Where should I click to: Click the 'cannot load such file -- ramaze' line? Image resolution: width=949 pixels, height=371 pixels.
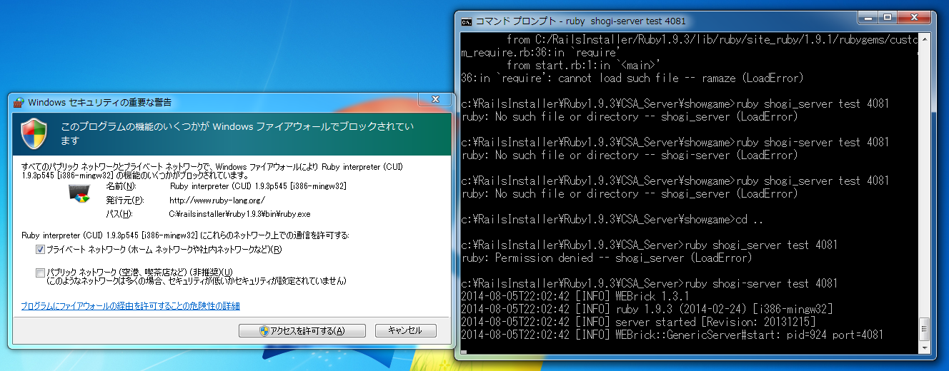click(x=632, y=78)
